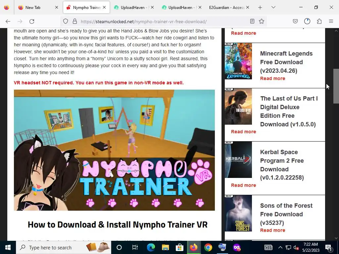
Task: Open the Windows Start menu
Action: click(x=8, y=247)
